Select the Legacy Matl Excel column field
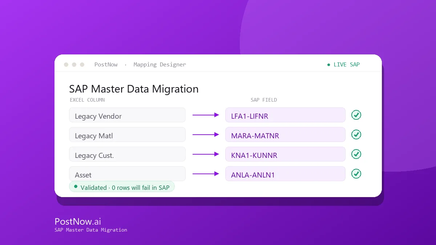The height and width of the screenshot is (245, 436). click(x=127, y=135)
